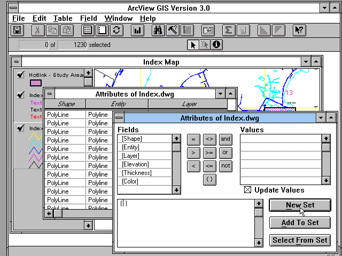
Task: Click the Find binoculars icon
Action: point(158,30)
